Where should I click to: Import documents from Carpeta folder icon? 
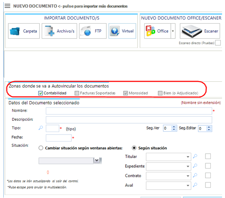(x=15, y=31)
